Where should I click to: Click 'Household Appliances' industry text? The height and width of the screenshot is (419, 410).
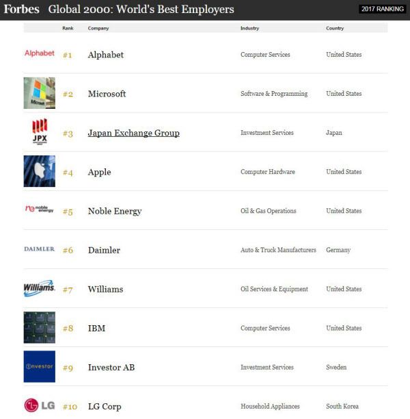270,406
